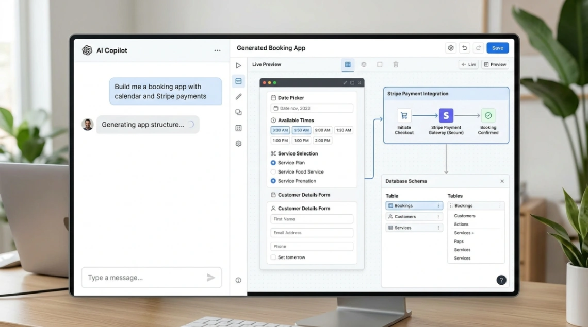Click Bctions in the Tables list
This screenshot has width=588, height=327.
(461, 225)
